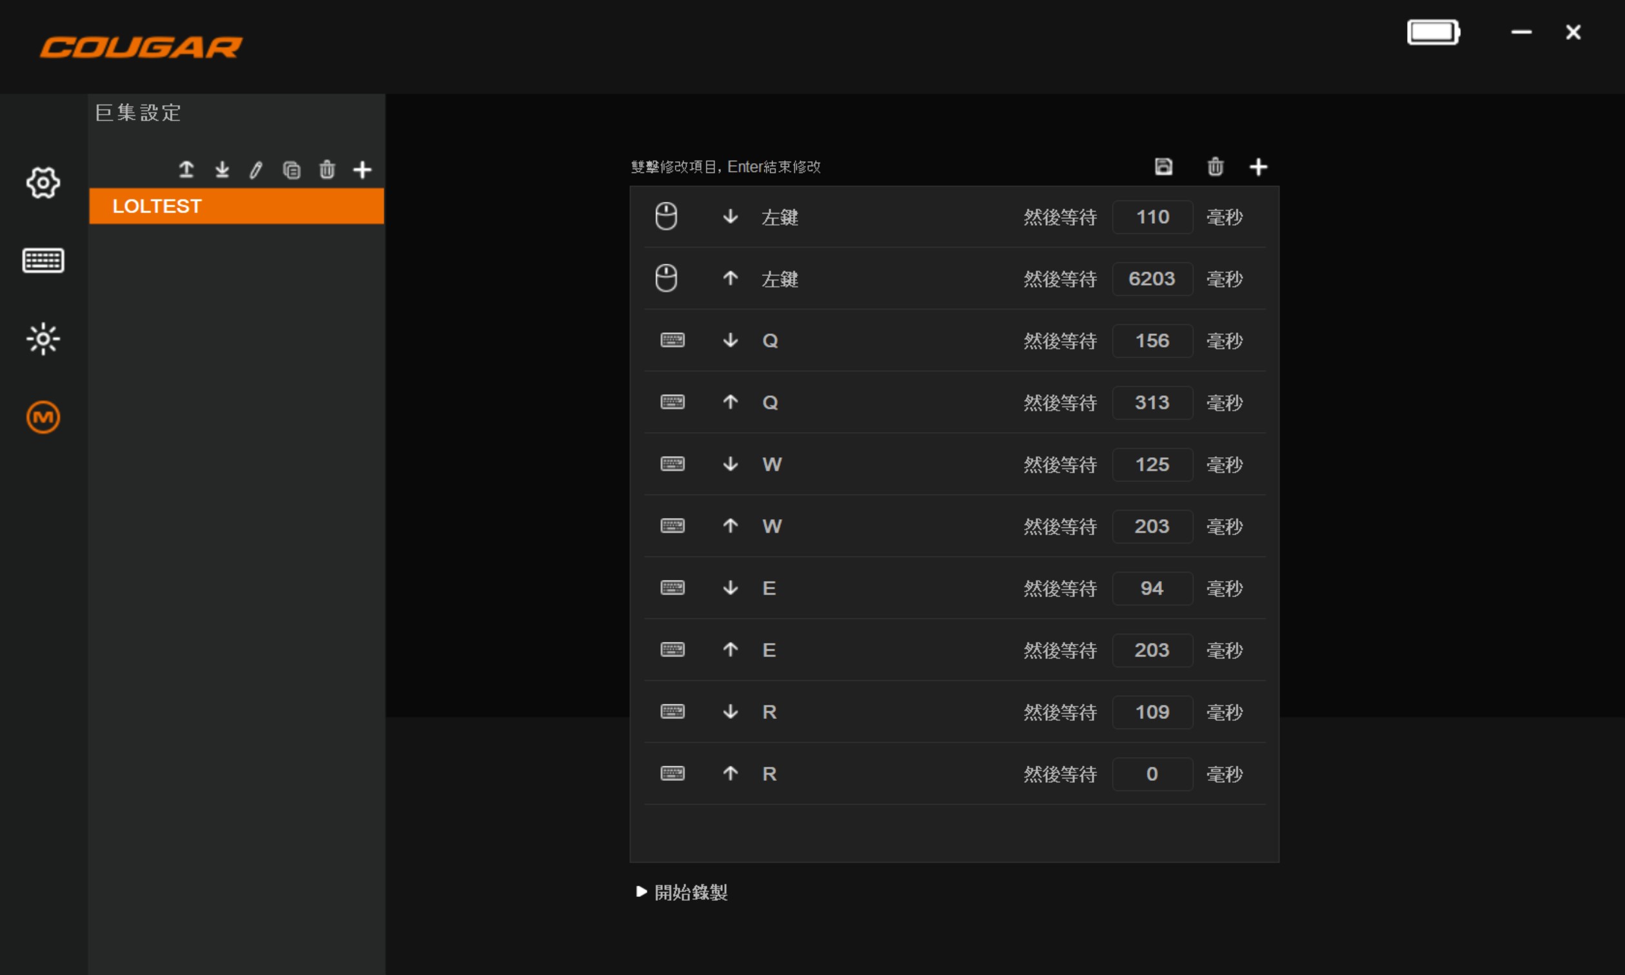Click the import macro upload icon
Screen dimensions: 1625x975
point(186,170)
